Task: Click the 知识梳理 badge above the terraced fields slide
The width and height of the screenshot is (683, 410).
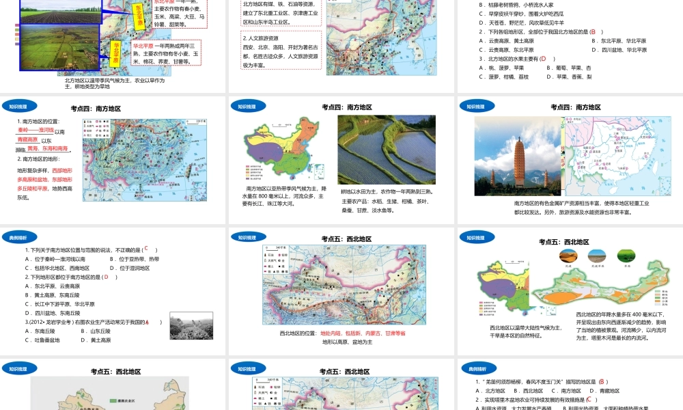Action: [247, 107]
